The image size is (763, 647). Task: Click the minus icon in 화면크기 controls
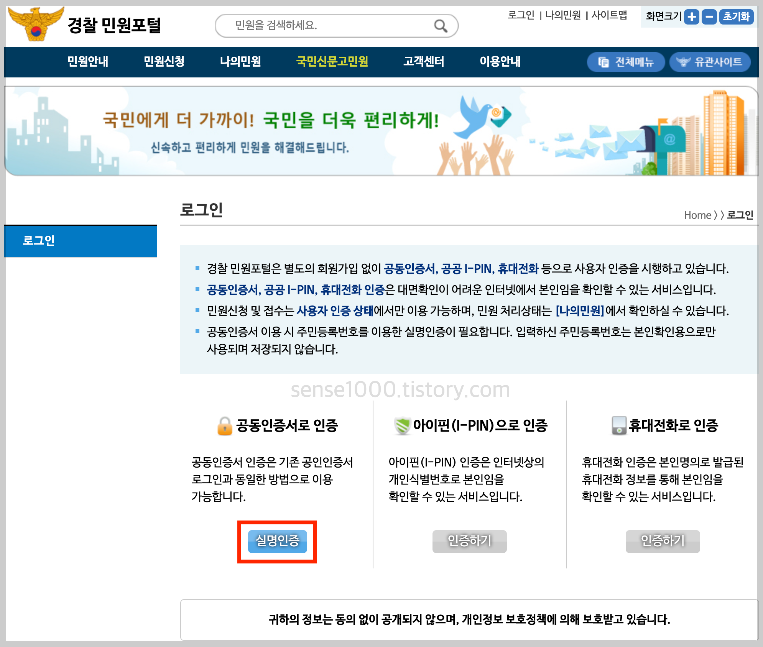[709, 16]
